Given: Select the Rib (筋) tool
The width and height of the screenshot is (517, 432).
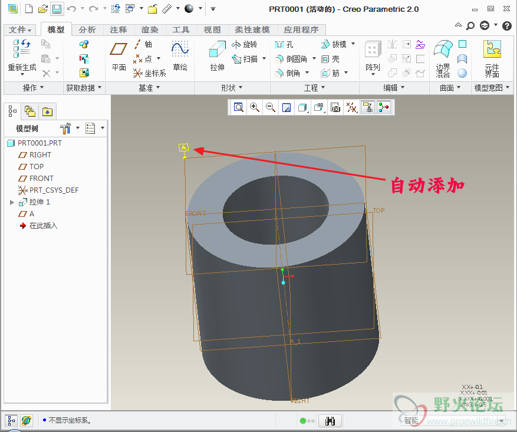Looking at the screenshot, I should coord(330,73).
